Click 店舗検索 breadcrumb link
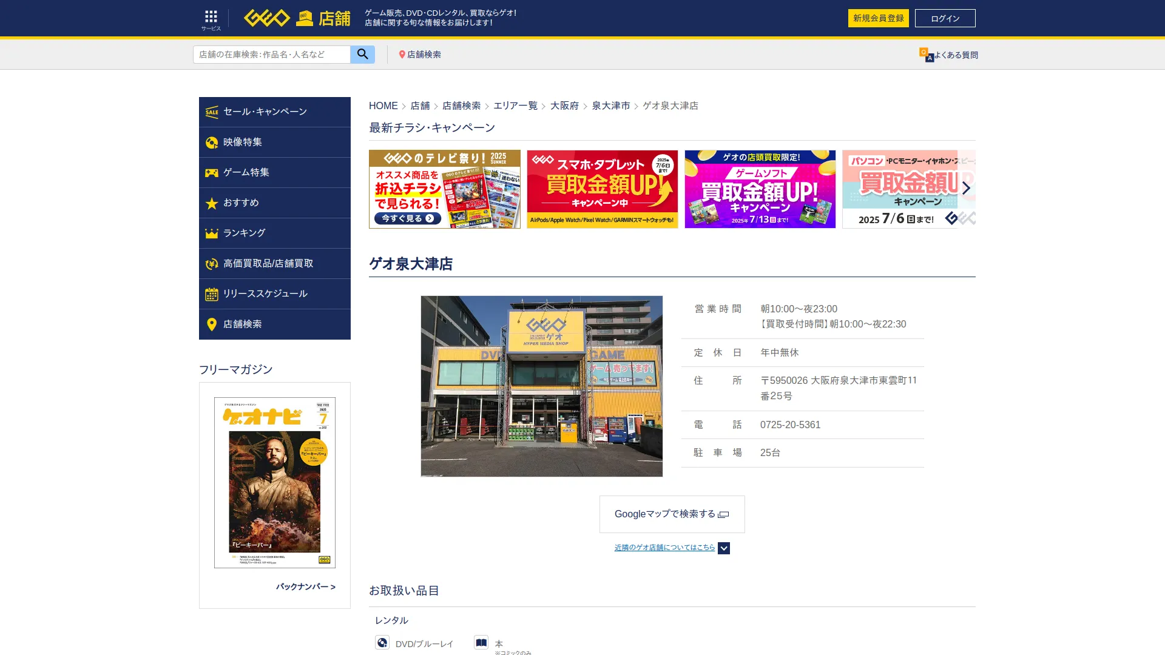Viewport: 1165px width, 655px height. coord(461,106)
